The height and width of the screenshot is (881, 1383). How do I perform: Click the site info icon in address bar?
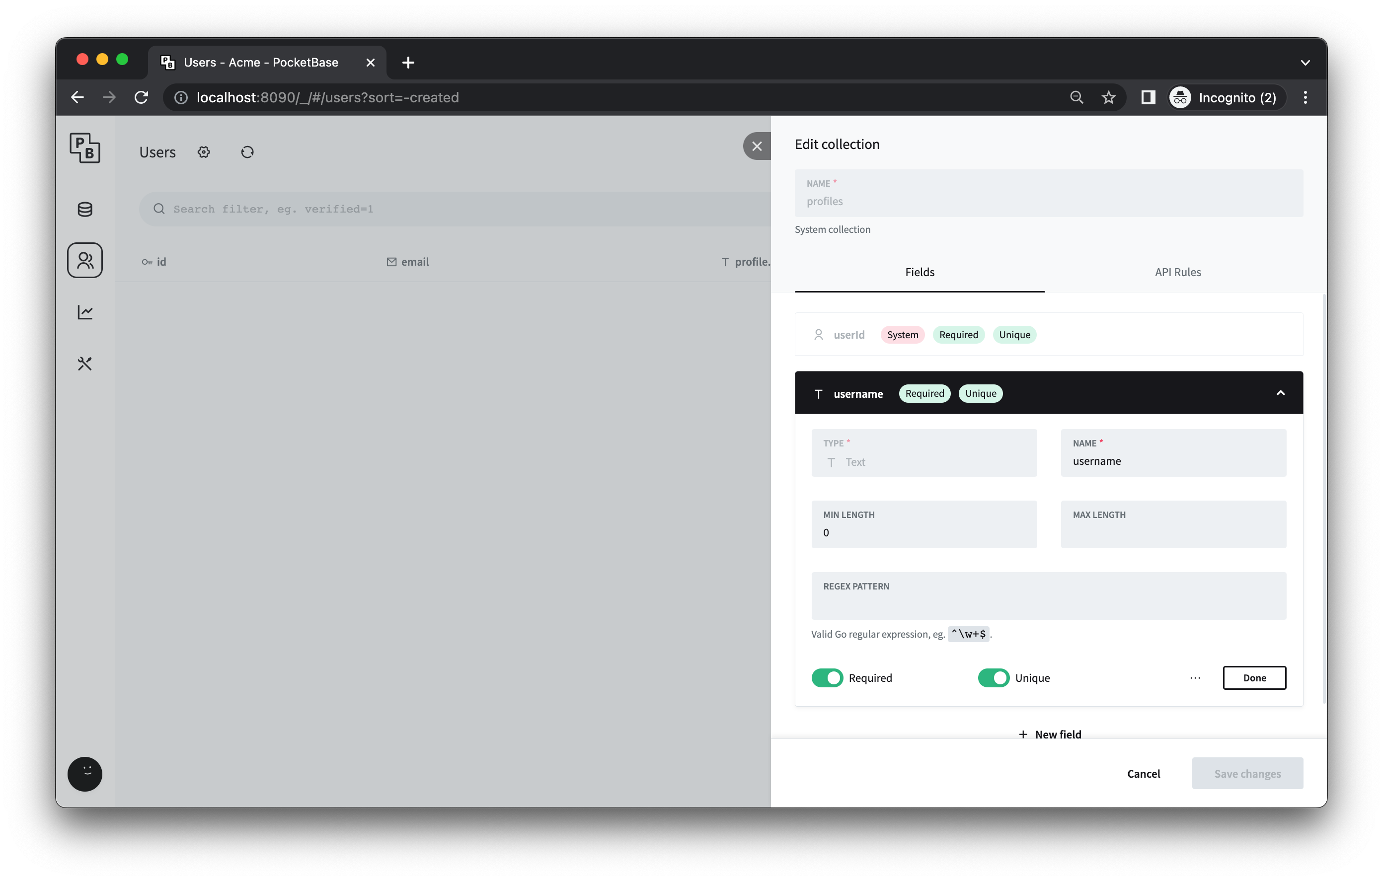click(181, 98)
